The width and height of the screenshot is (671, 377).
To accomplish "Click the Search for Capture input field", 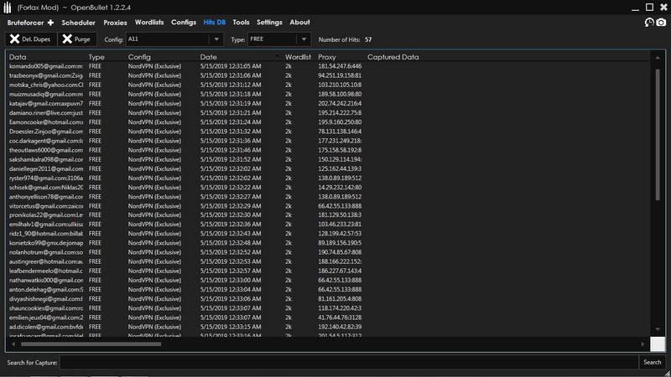I will tap(349, 363).
